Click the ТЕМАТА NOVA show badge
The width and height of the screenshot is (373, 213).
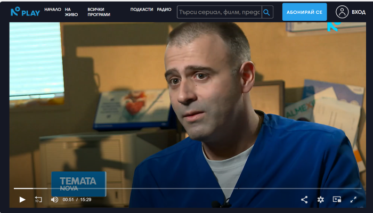tap(78, 183)
